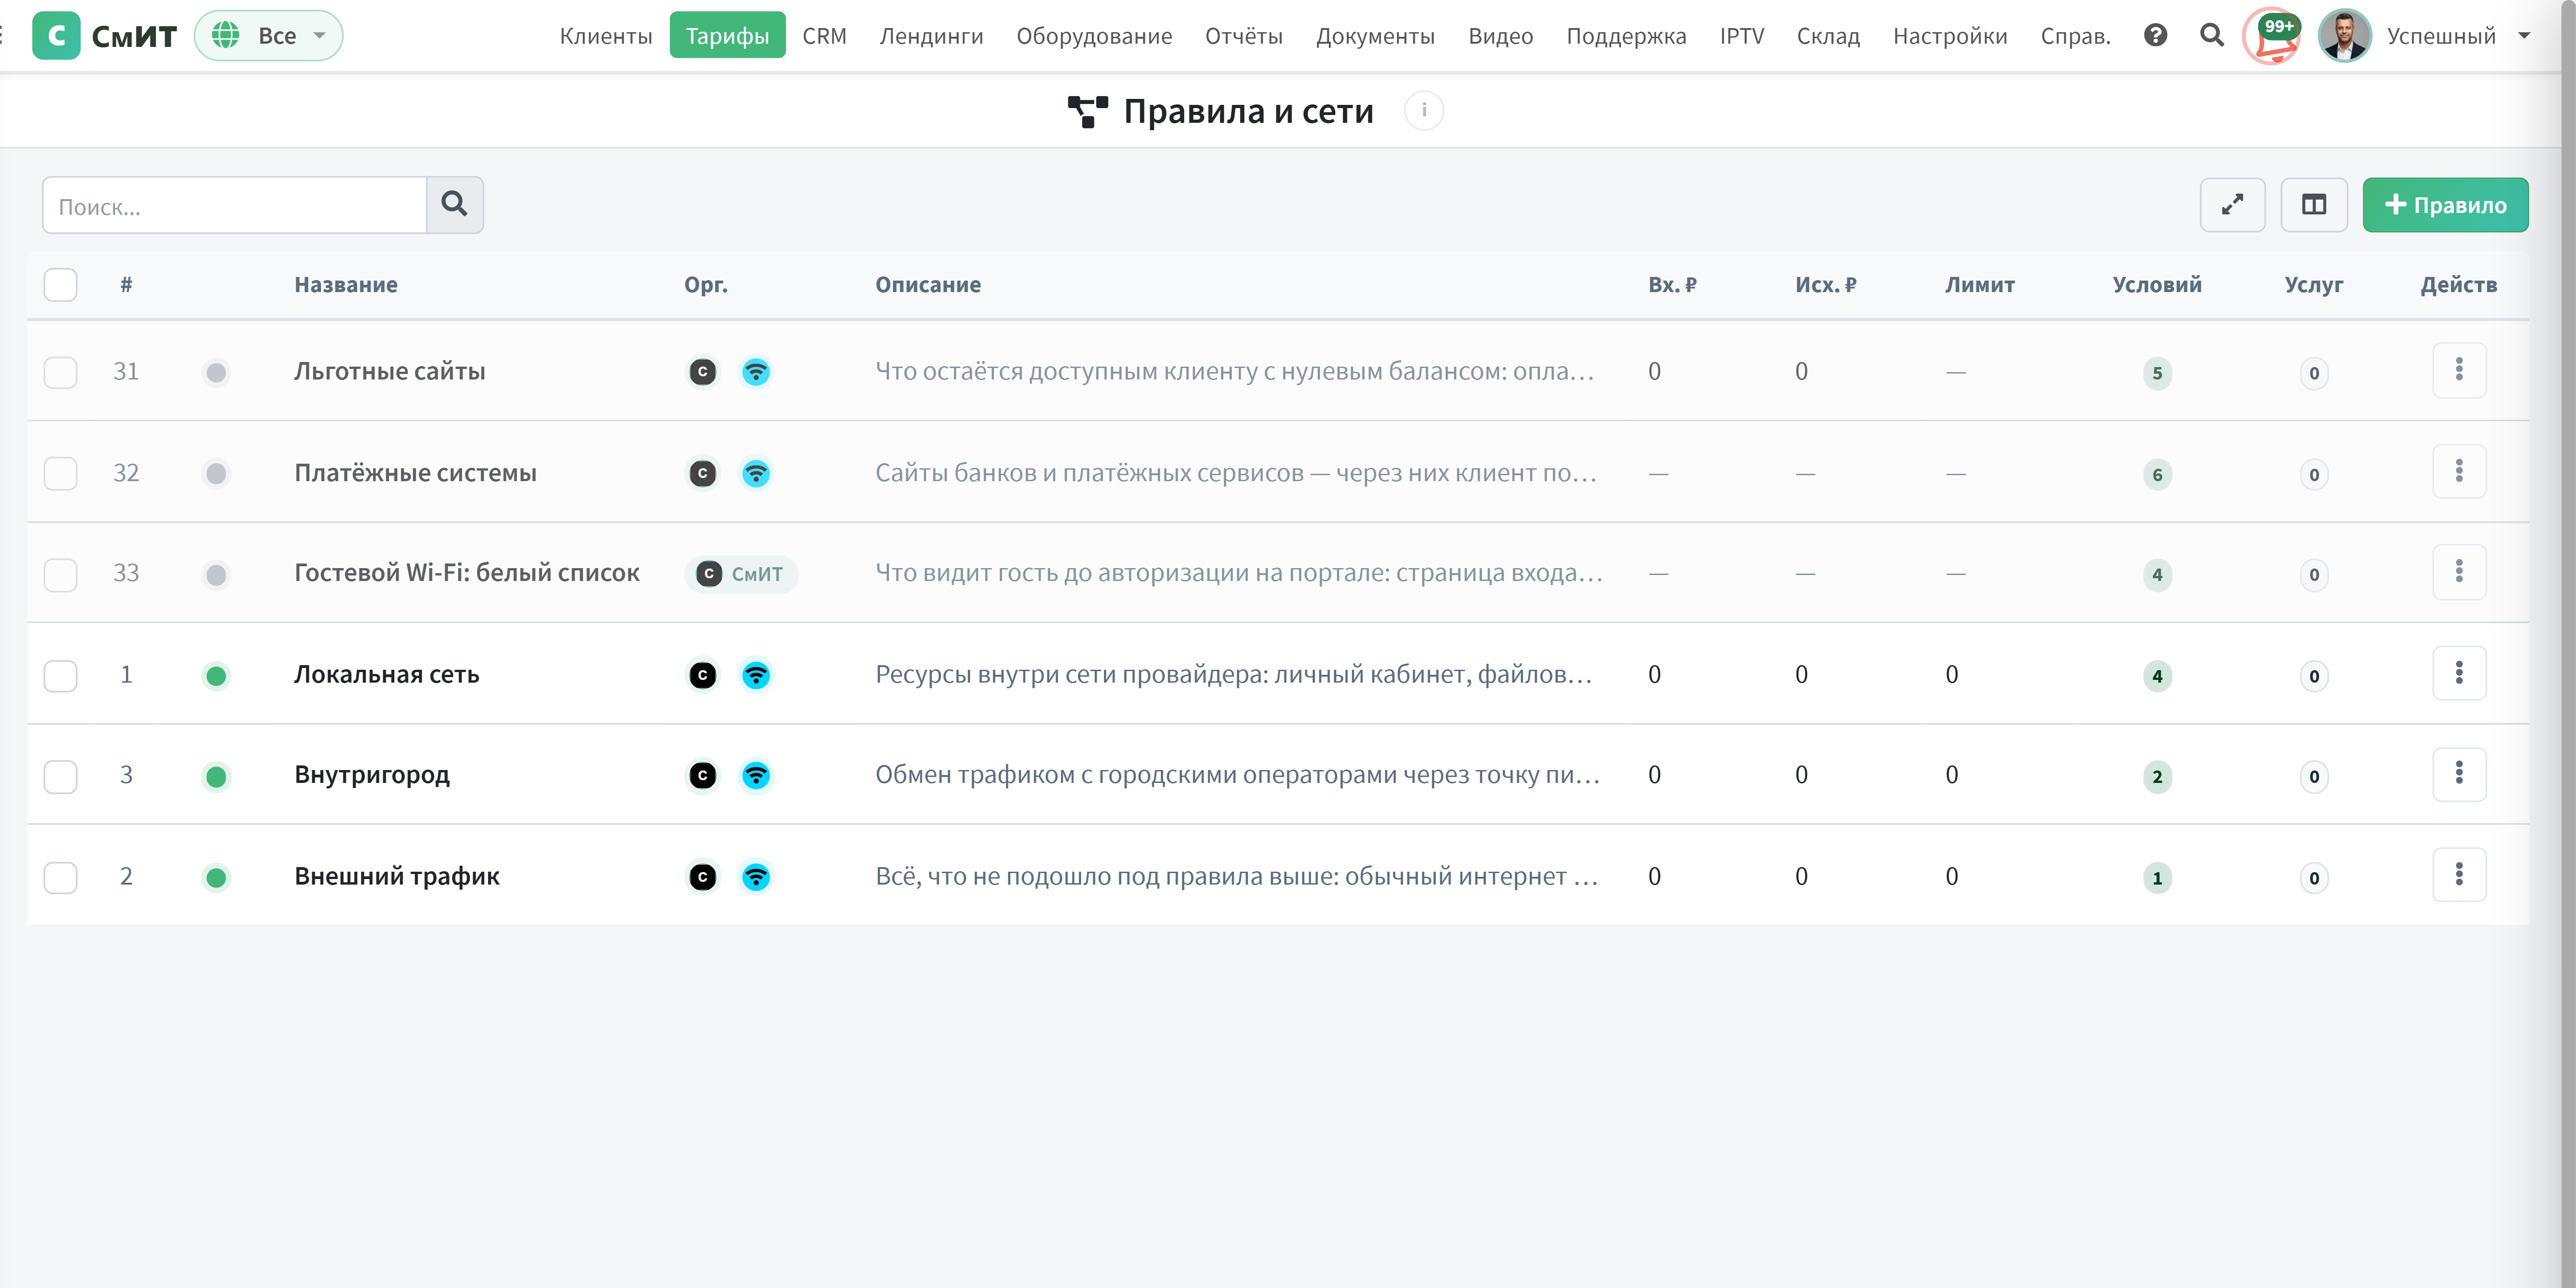This screenshot has height=1288, width=2576.
Task: Click the Wi-Fi org icon for Платёжные системы
Action: point(756,474)
